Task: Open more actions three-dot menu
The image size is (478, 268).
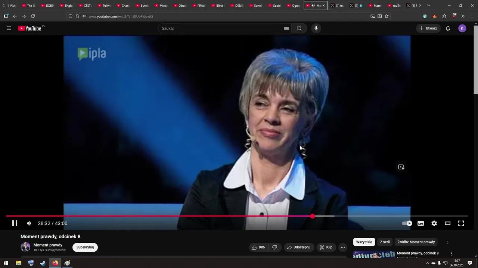Action: 343,247
